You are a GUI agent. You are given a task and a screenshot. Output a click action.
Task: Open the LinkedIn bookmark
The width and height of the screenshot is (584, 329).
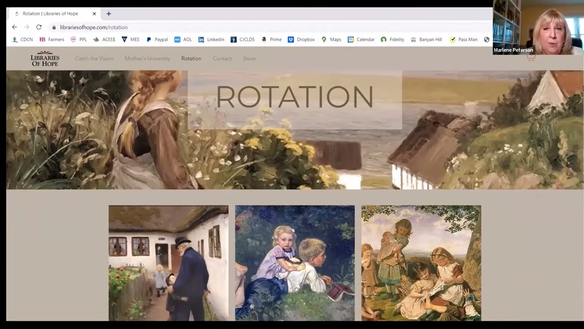[x=211, y=40]
